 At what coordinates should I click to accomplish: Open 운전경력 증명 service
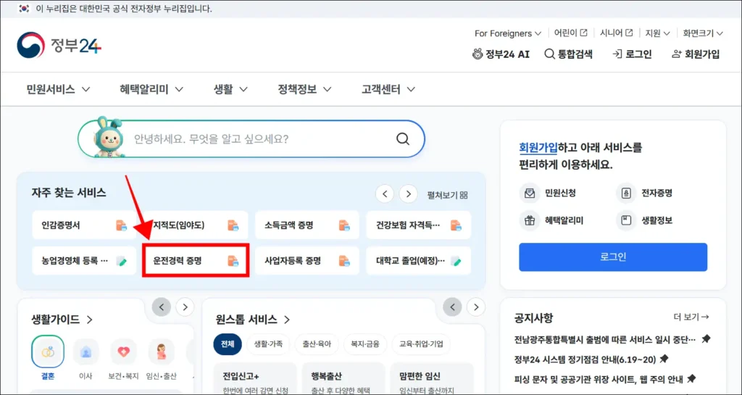point(196,261)
